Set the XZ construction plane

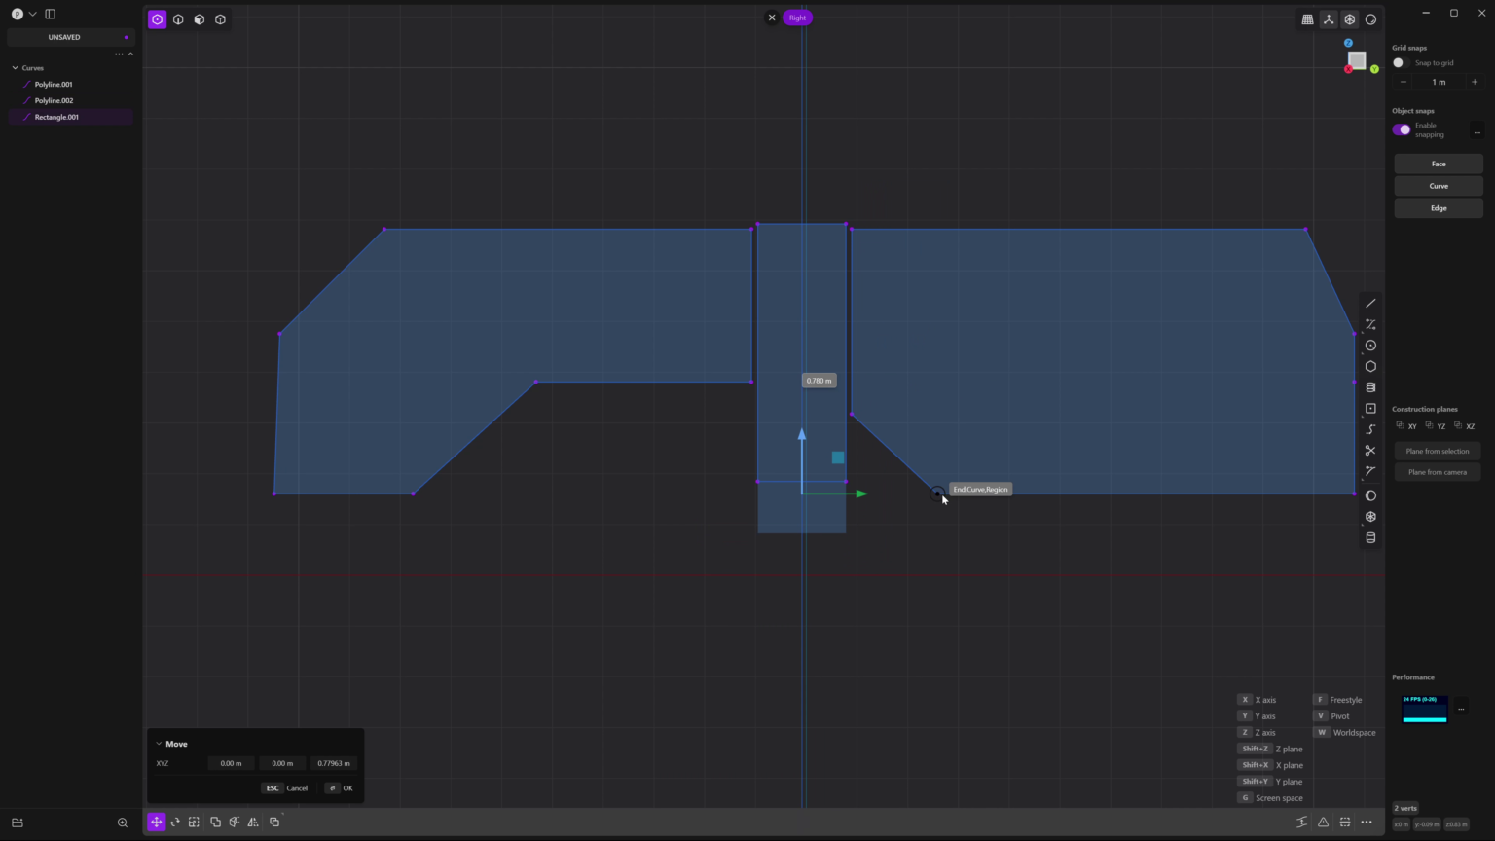1465,426
